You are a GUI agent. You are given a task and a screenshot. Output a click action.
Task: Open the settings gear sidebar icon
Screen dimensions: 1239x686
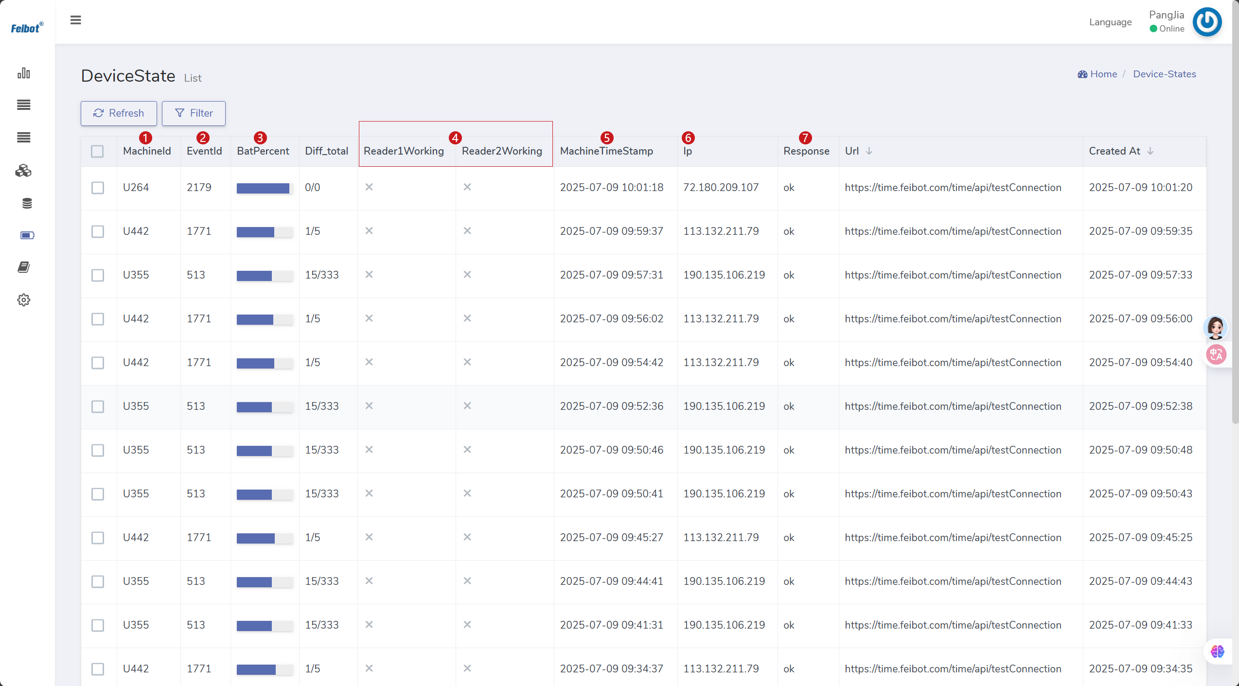tap(24, 300)
